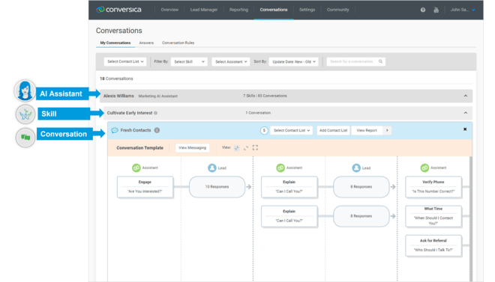Go to the Overview menu
Screen dimensions: 495x282
click(x=169, y=10)
